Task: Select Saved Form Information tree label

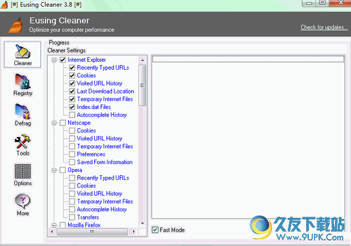Action: click(x=105, y=162)
